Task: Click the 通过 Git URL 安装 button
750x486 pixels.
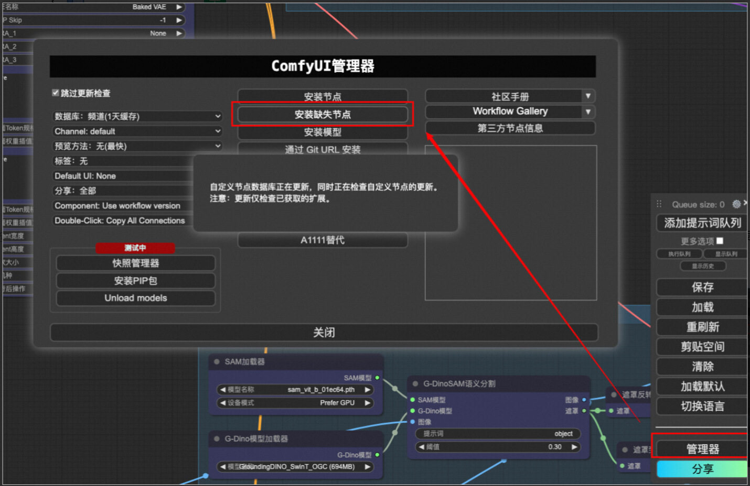Action: (x=323, y=149)
